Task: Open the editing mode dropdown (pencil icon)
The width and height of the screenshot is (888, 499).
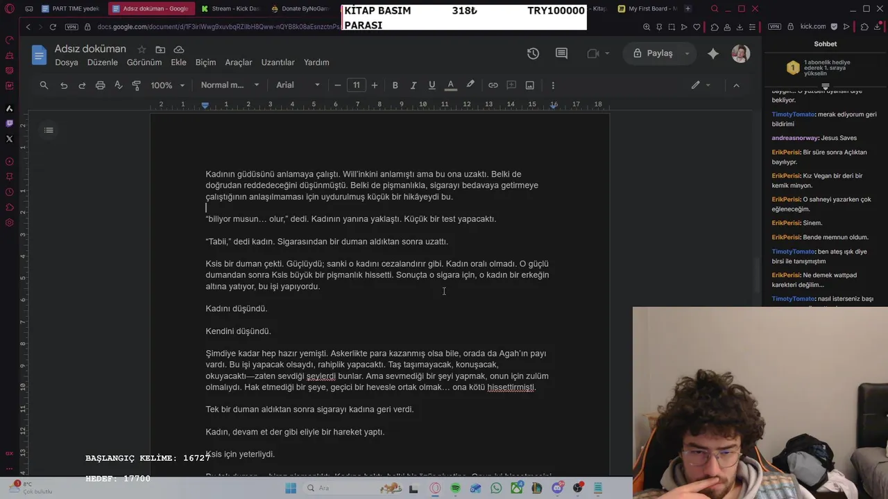Action: [x=701, y=85]
